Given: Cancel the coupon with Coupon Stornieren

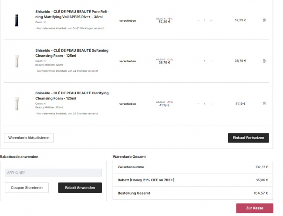Looking at the screenshot, I should (27, 187).
